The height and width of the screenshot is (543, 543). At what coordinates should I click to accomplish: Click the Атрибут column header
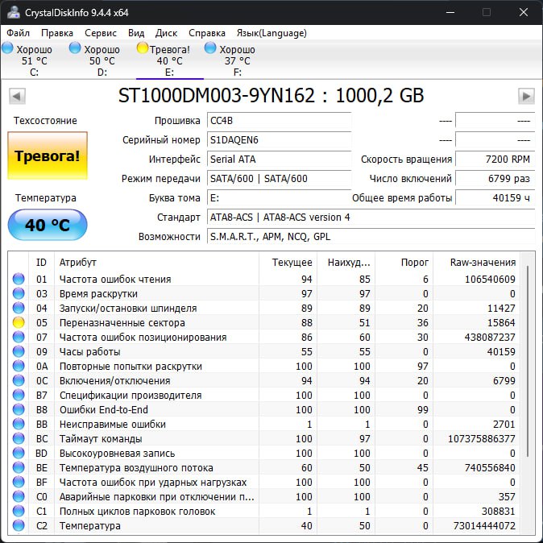(156, 263)
